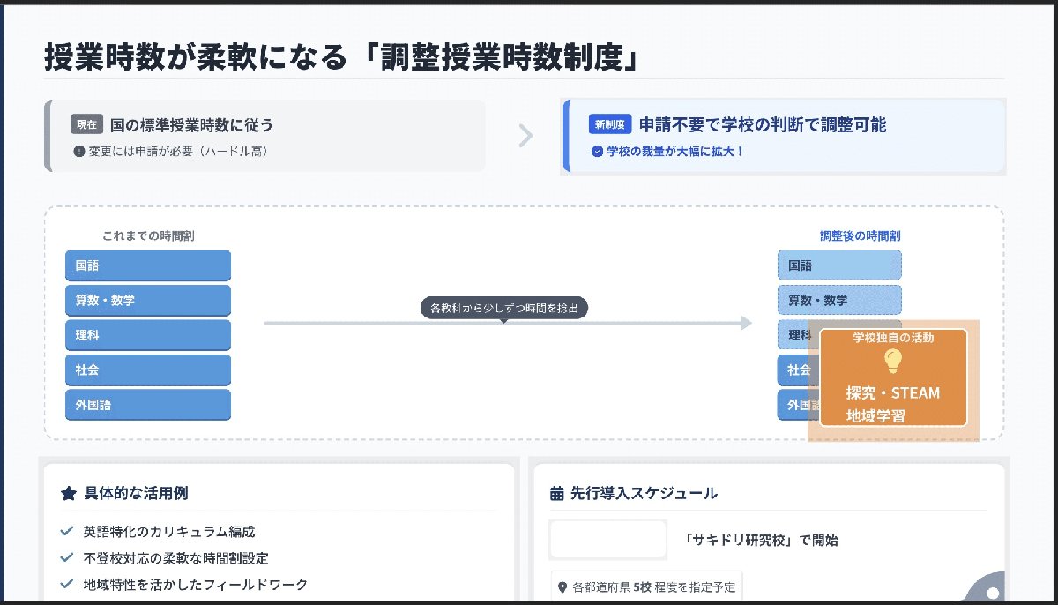The height and width of the screenshot is (605, 1058).
Task: Click the heading これまでの時間割
Action: coord(148,236)
